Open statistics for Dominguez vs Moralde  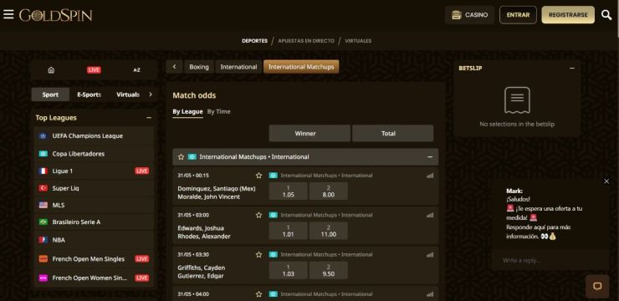pos(430,176)
